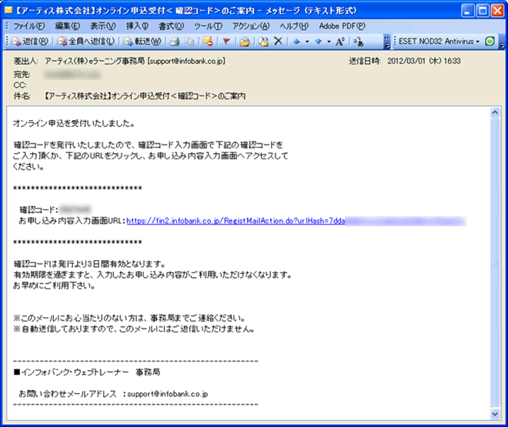The height and width of the screenshot is (427, 508).
Task: Click the scrollbar up arrow
Action: [495, 112]
